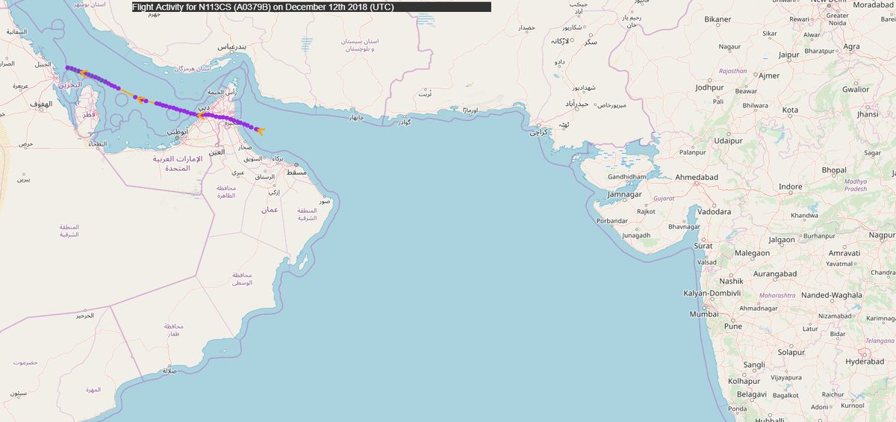
Task: Click the orange airplane icon over Dubai
Action: click(x=202, y=116)
